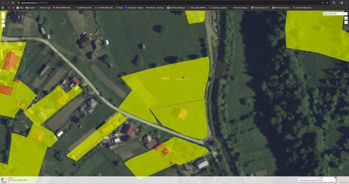Close the parcel info popup with orange X
This screenshot has height=184, width=349.
pyautogui.click(x=335, y=177)
